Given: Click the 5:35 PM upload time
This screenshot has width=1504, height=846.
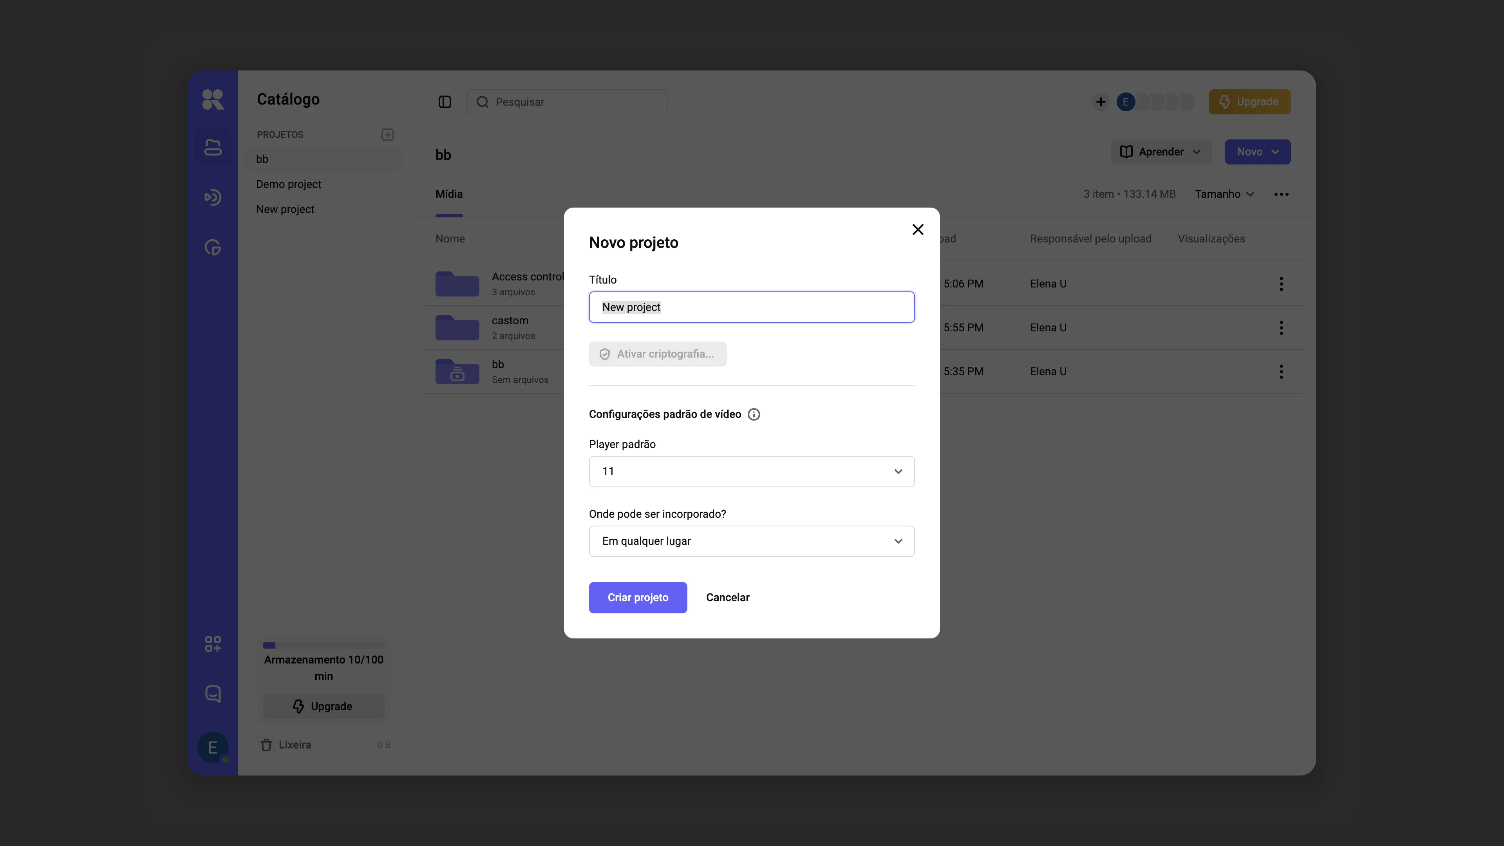Looking at the screenshot, I should coord(963,371).
